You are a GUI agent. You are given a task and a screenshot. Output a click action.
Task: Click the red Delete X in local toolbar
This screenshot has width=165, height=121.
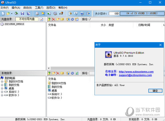pyautogui.click(x=58, y=73)
